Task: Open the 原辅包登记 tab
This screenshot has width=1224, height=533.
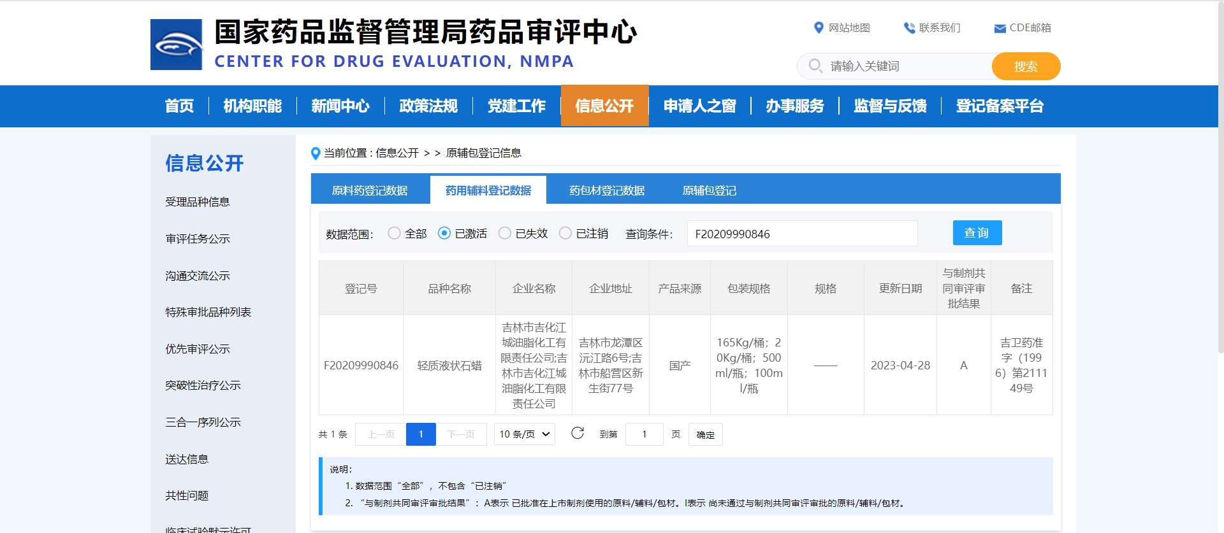Action: [710, 190]
